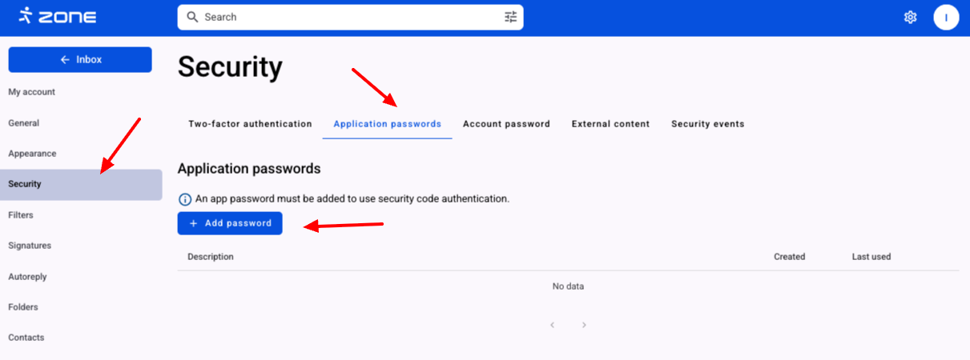Navigate to Appearance settings
The image size is (970, 360).
pos(32,154)
